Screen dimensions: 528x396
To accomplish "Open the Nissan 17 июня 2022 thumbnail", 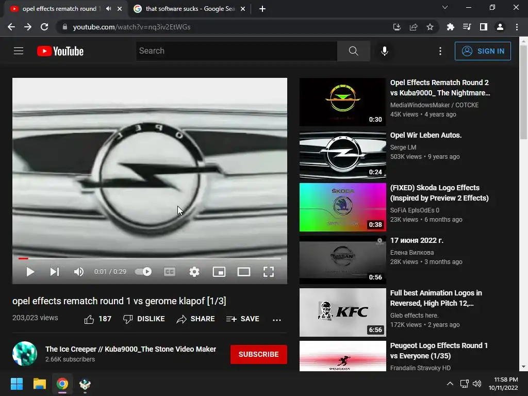I will tap(342, 260).
